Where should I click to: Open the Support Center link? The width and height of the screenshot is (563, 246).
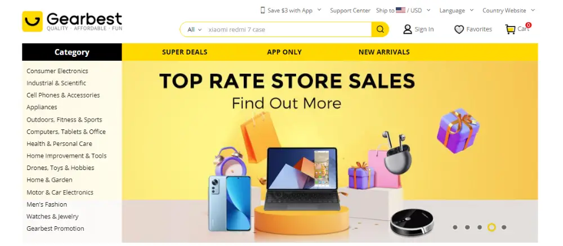click(350, 11)
